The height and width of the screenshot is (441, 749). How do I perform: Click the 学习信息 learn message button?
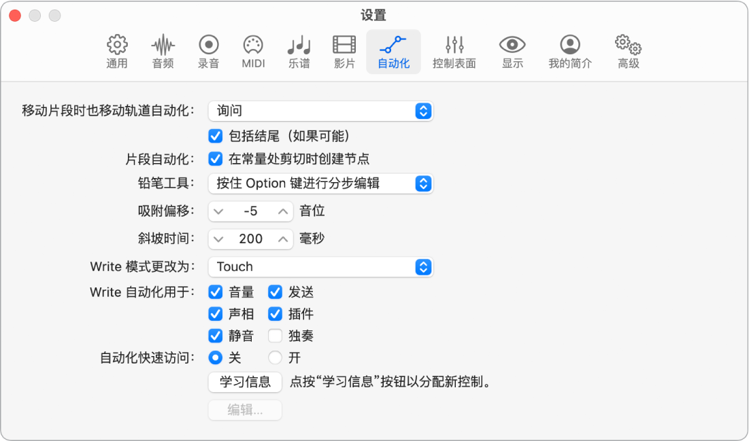(245, 383)
